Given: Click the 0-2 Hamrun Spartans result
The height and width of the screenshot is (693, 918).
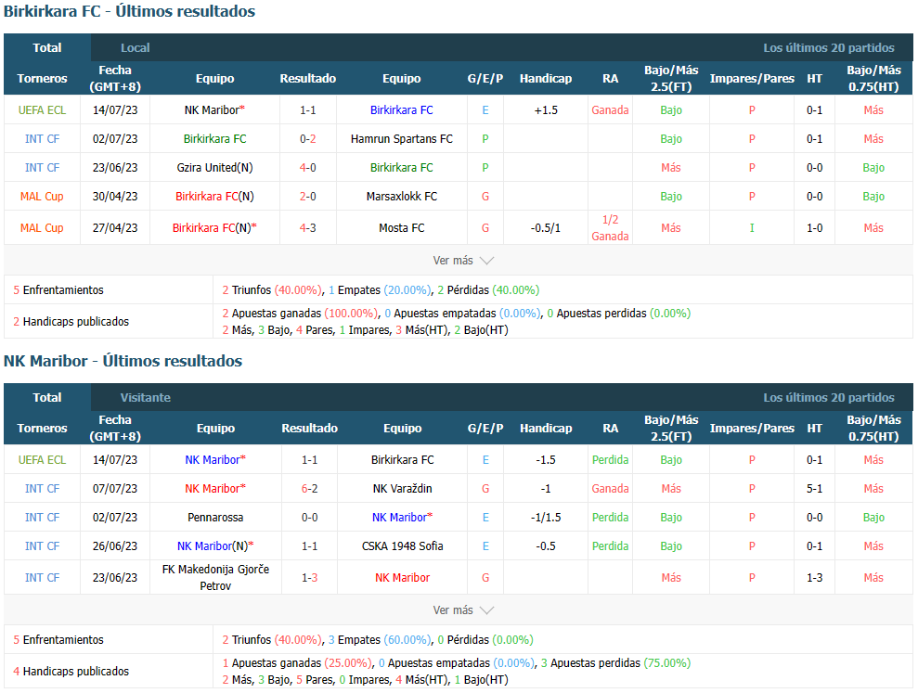Looking at the screenshot, I should click(x=308, y=139).
